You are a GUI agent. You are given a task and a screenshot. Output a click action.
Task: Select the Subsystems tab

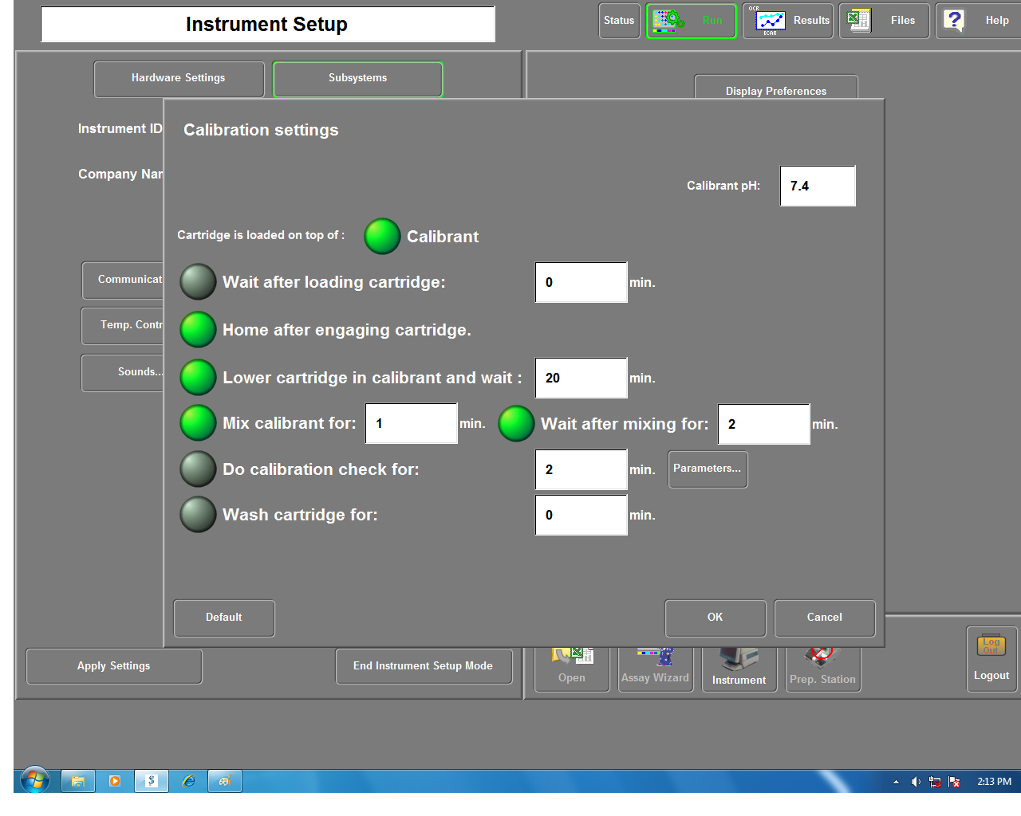[x=357, y=79]
